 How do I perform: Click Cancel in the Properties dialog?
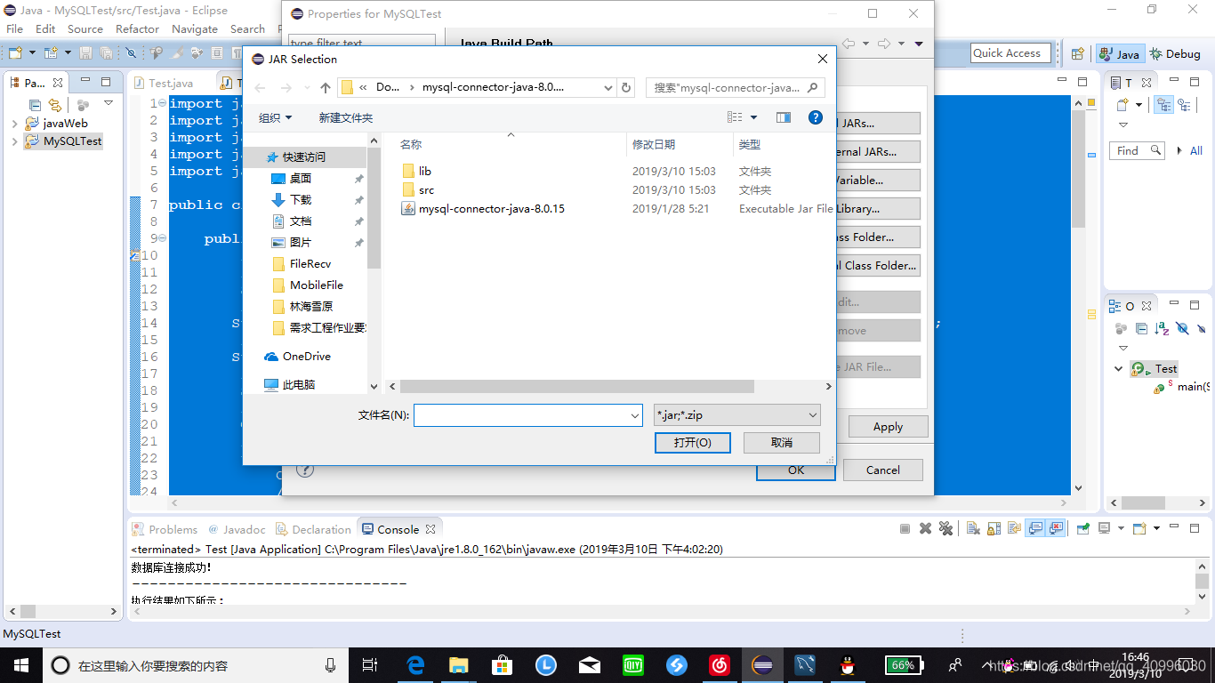[x=882, y=470]
